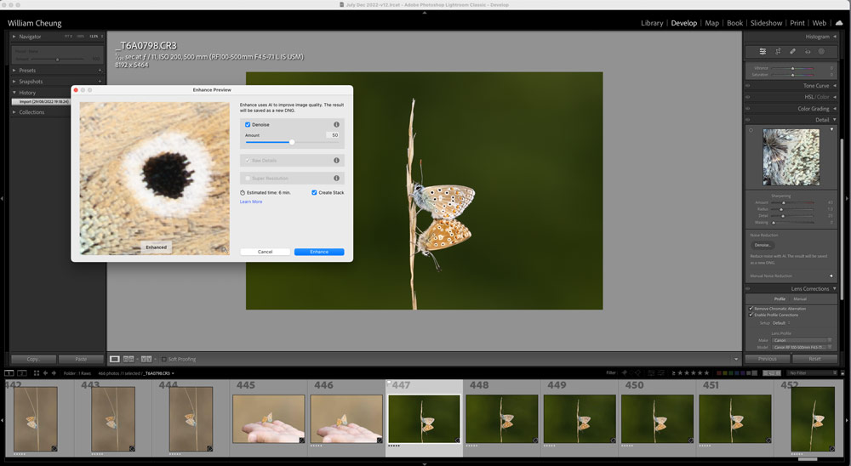Expand the Histogram panel

834,37
